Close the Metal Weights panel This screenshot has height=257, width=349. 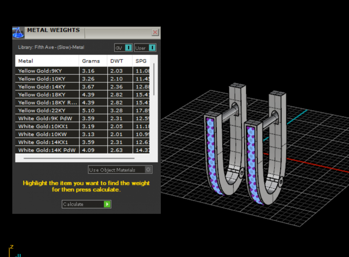[x=155, y=32]
